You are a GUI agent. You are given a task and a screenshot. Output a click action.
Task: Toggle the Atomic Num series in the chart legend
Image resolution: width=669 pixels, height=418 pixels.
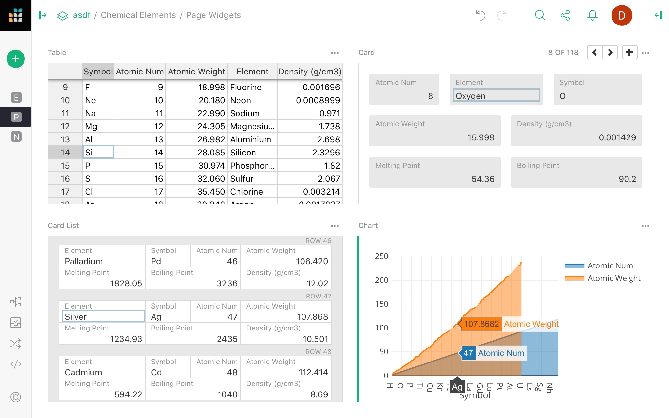[610, 265]
